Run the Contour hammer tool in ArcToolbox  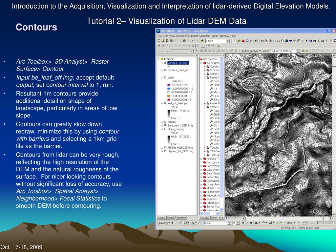[x=215, y=115]
